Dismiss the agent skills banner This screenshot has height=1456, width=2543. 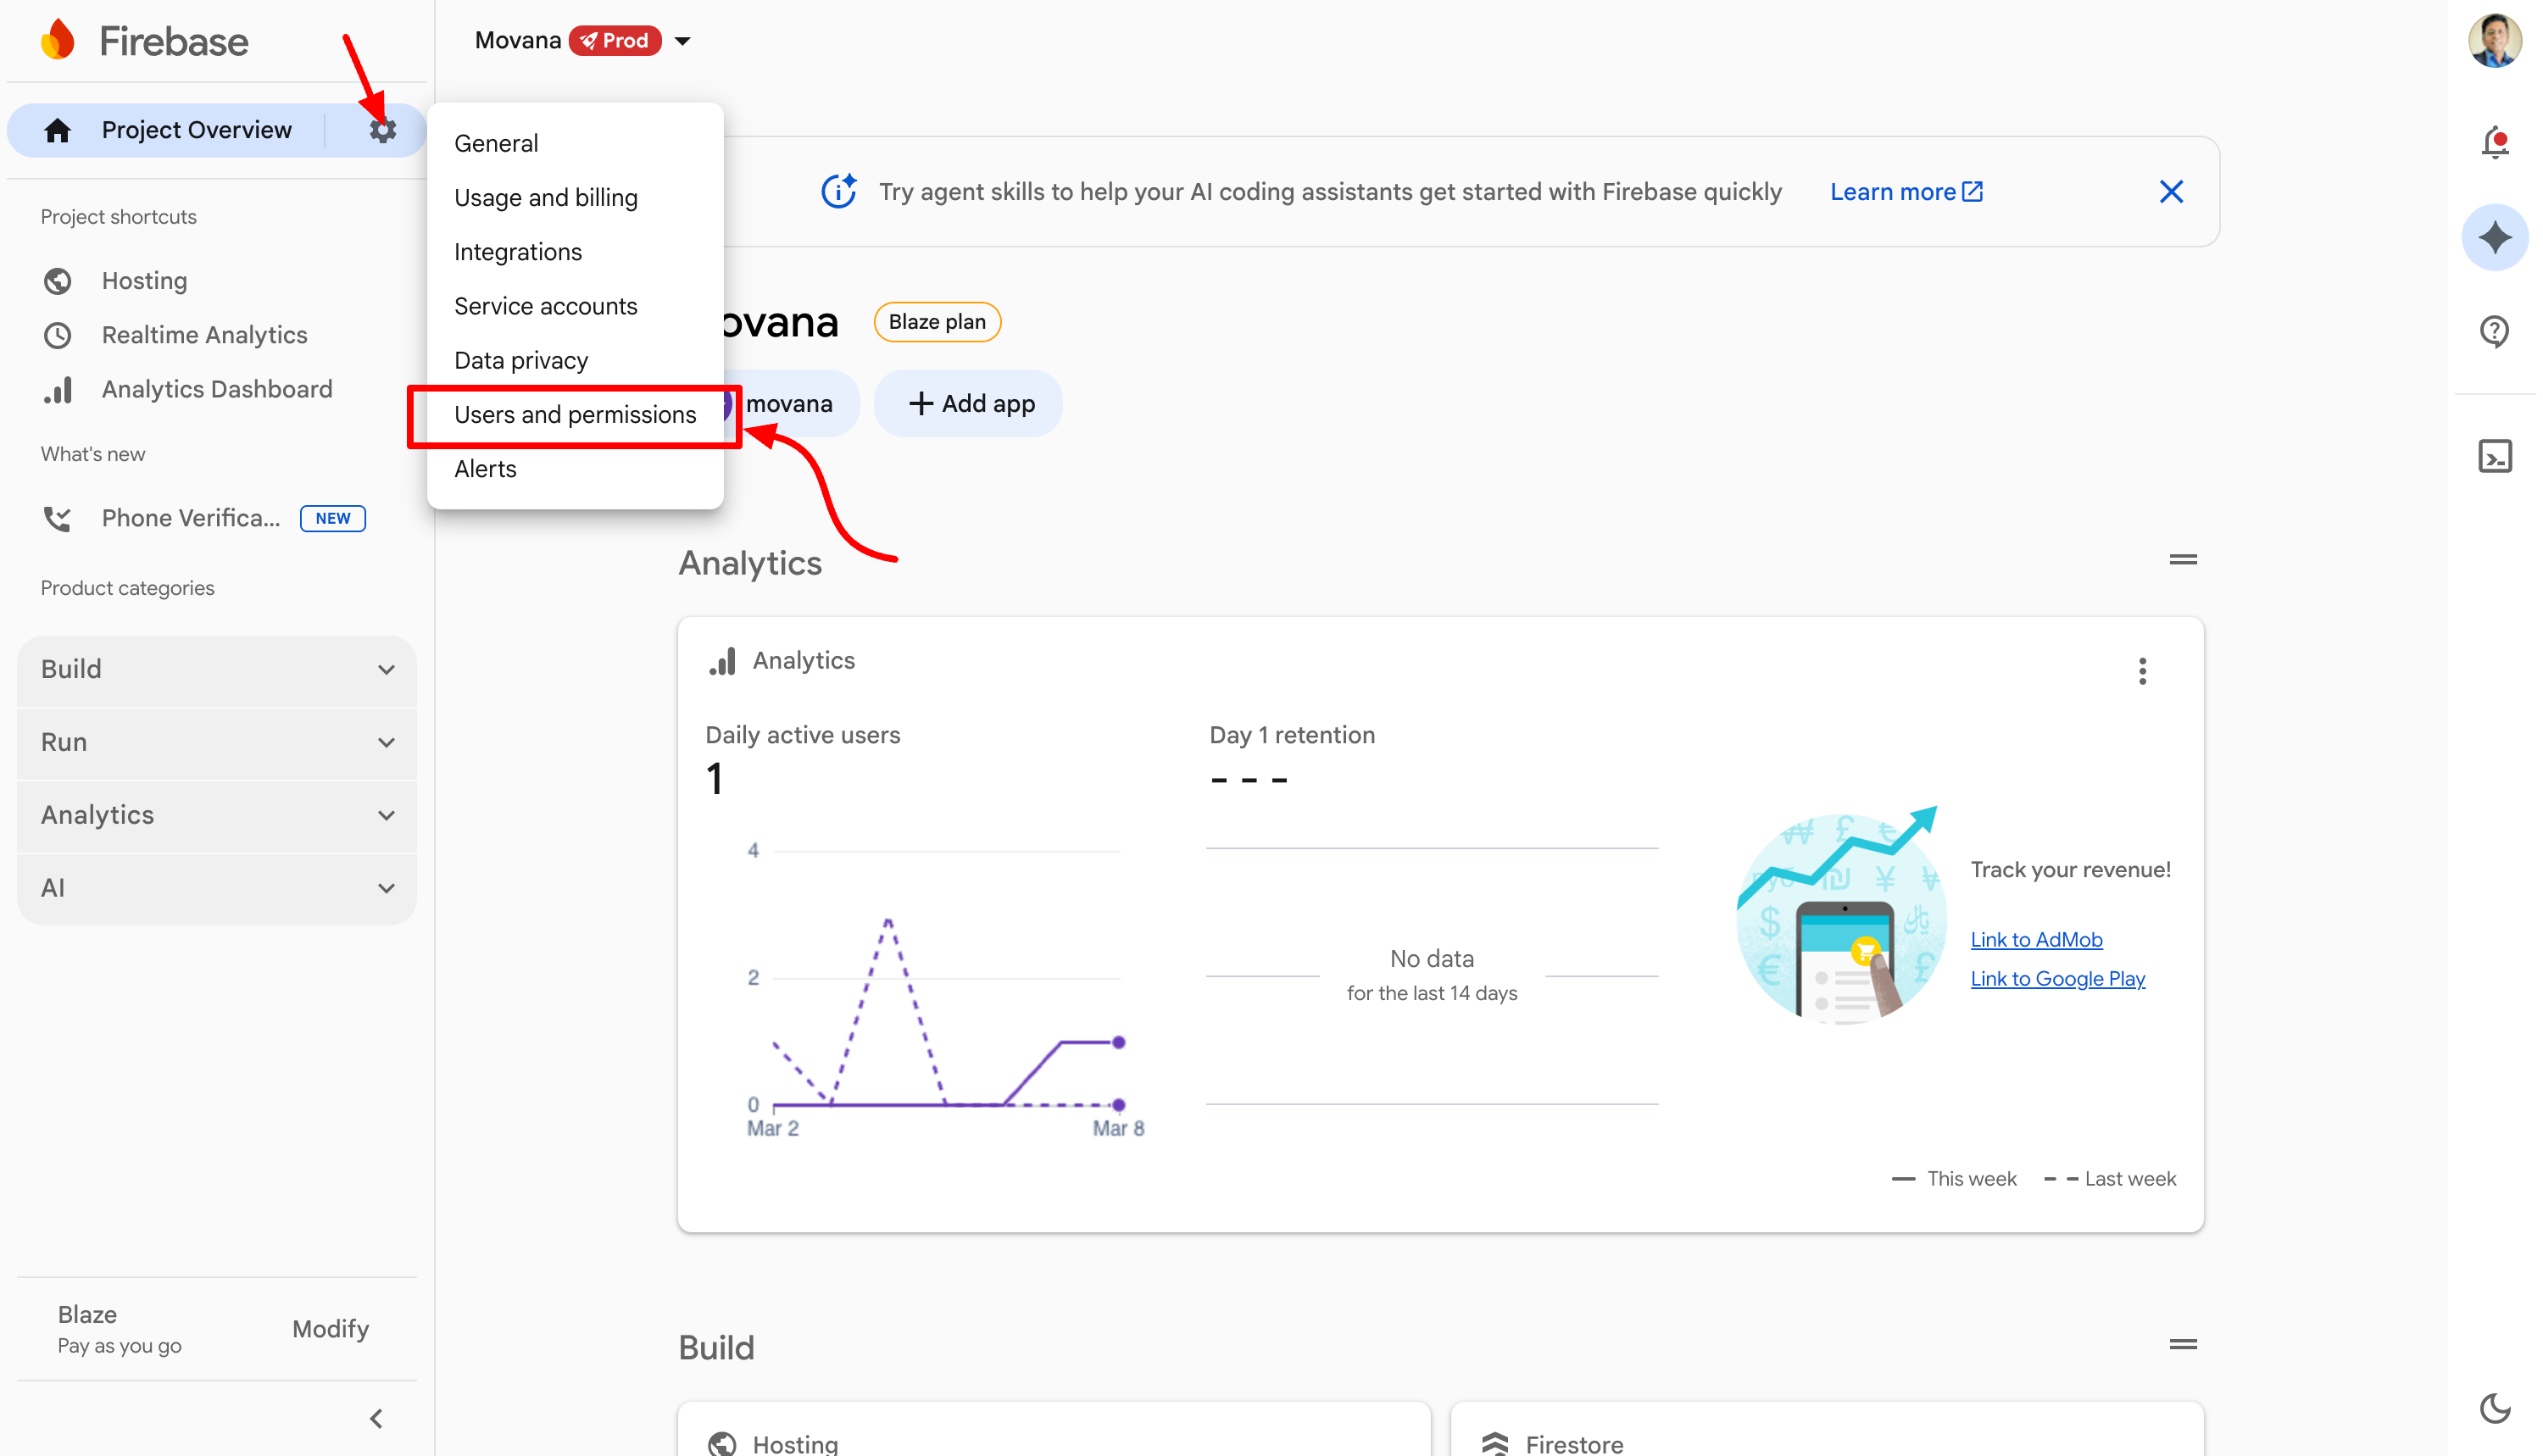tap(2171, 192)
